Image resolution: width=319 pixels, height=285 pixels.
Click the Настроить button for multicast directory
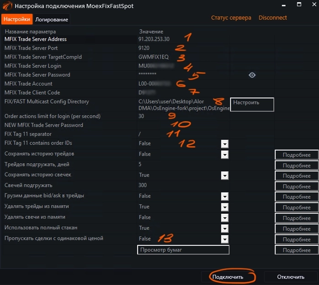(x=252, y=104)
